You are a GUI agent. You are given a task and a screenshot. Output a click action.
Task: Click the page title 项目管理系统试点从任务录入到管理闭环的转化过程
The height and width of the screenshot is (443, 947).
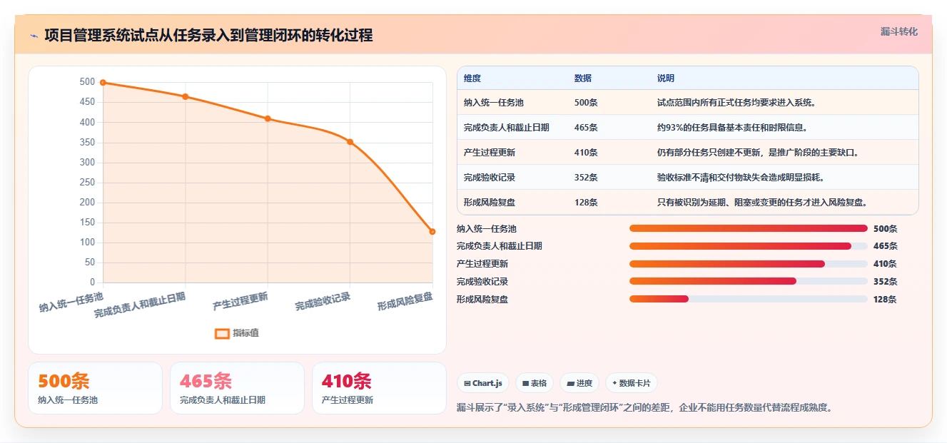click(208, 35)
